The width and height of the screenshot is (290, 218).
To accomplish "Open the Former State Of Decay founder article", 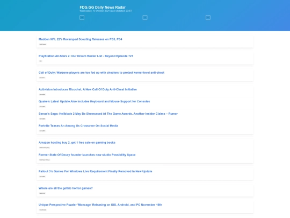I will point(87,155).
